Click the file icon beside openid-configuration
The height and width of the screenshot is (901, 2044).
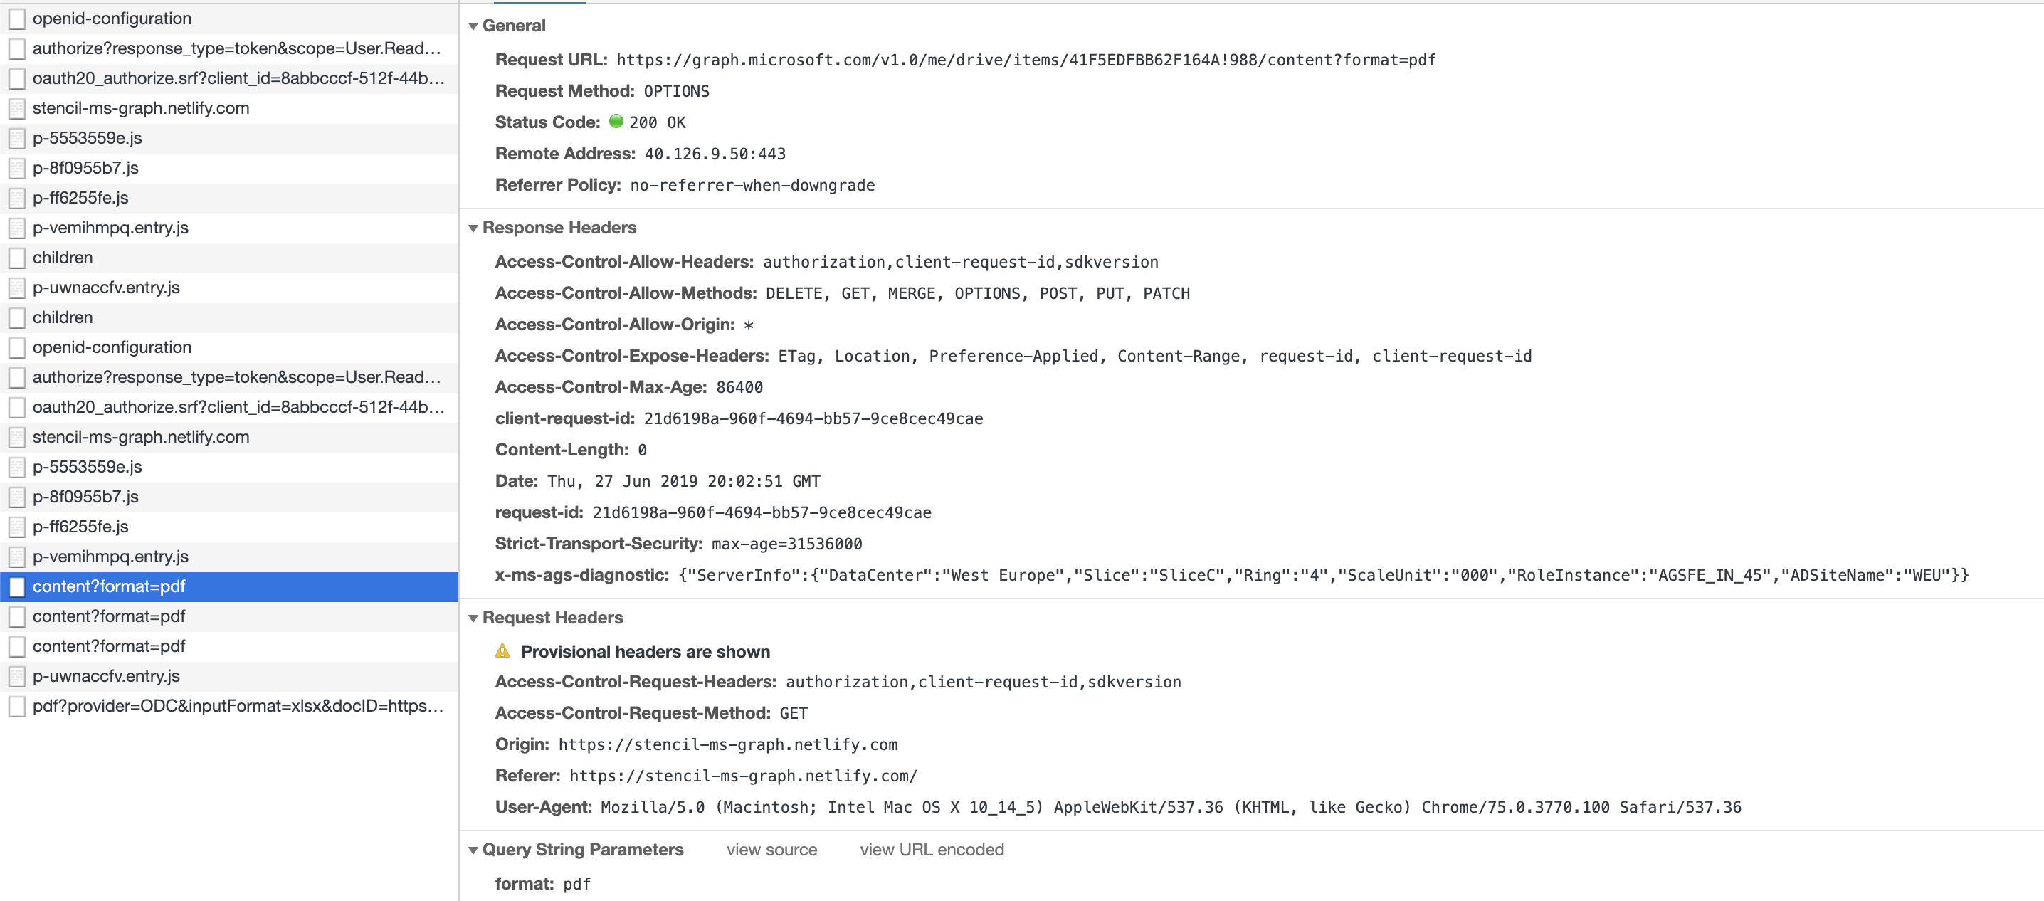(16, 19)
